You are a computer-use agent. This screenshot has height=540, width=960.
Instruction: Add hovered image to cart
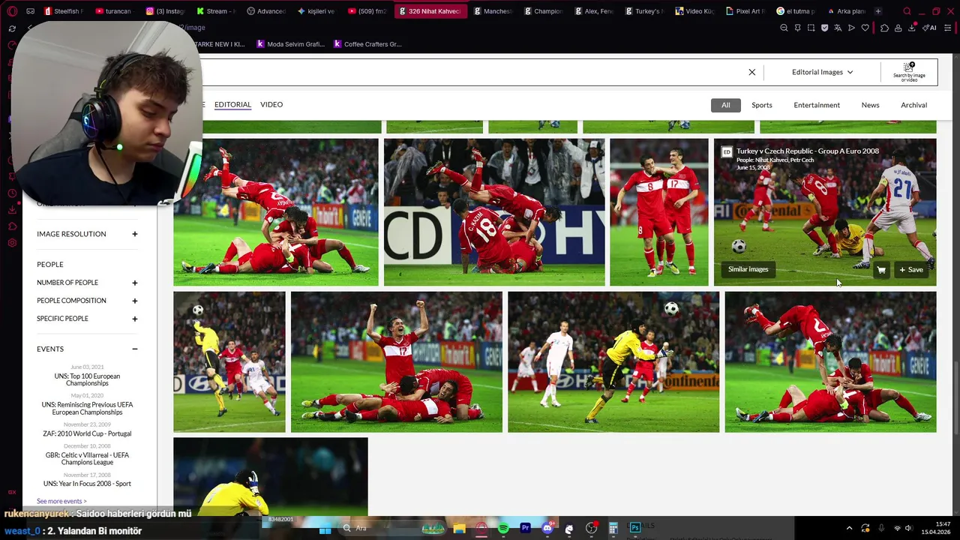(881, 269)
